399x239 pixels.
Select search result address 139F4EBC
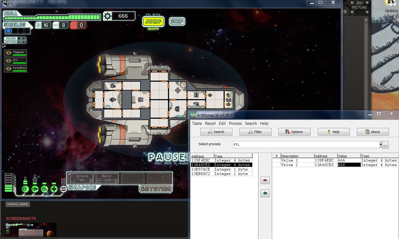pos(221,160)
